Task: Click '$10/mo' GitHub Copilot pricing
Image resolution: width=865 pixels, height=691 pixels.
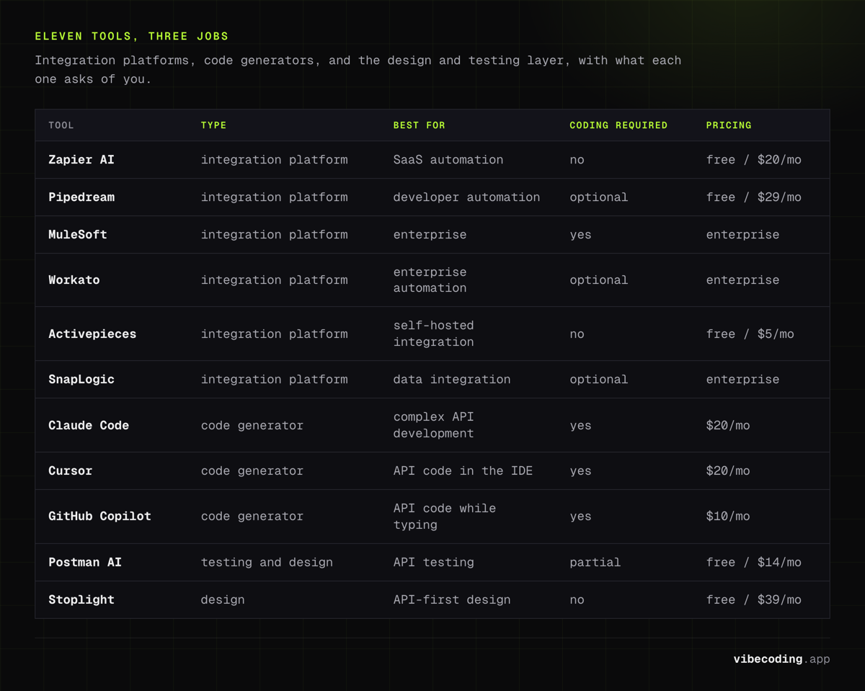Action: pos(728,517)
